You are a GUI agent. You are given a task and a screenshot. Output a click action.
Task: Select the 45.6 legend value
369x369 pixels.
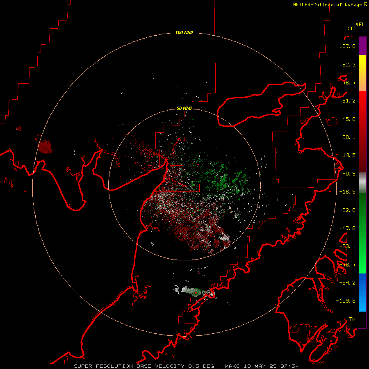[x=349, y=119]
